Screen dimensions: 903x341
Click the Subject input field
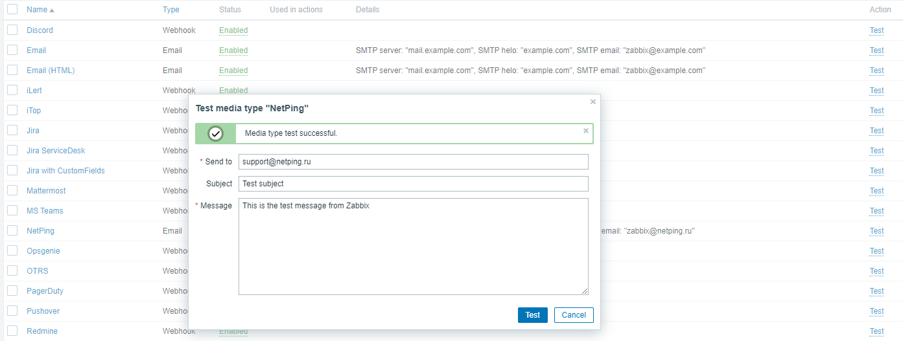tap(413, 184)
